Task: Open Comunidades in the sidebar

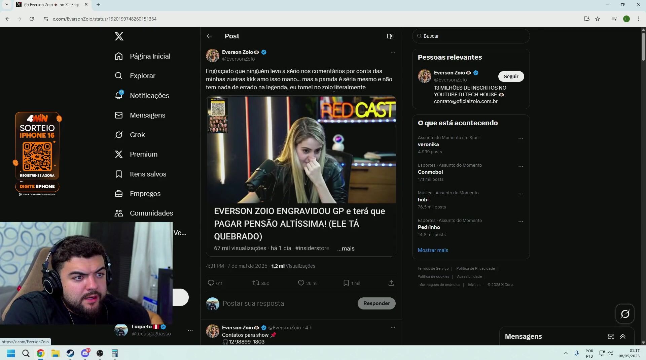Action: click(x=144, y=213)
